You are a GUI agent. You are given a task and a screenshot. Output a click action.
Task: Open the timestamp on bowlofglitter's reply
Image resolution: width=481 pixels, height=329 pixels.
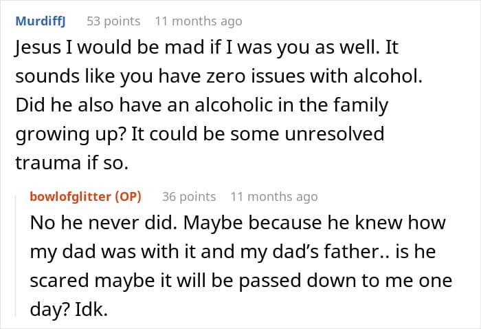[x=274, y=197]
